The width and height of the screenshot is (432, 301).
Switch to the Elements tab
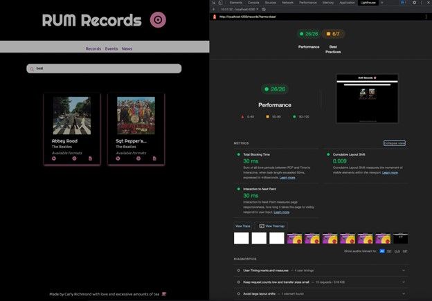point(236,3)
